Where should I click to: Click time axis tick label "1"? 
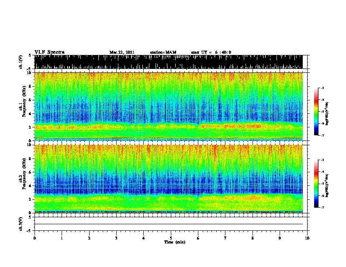tap(62, 238)
